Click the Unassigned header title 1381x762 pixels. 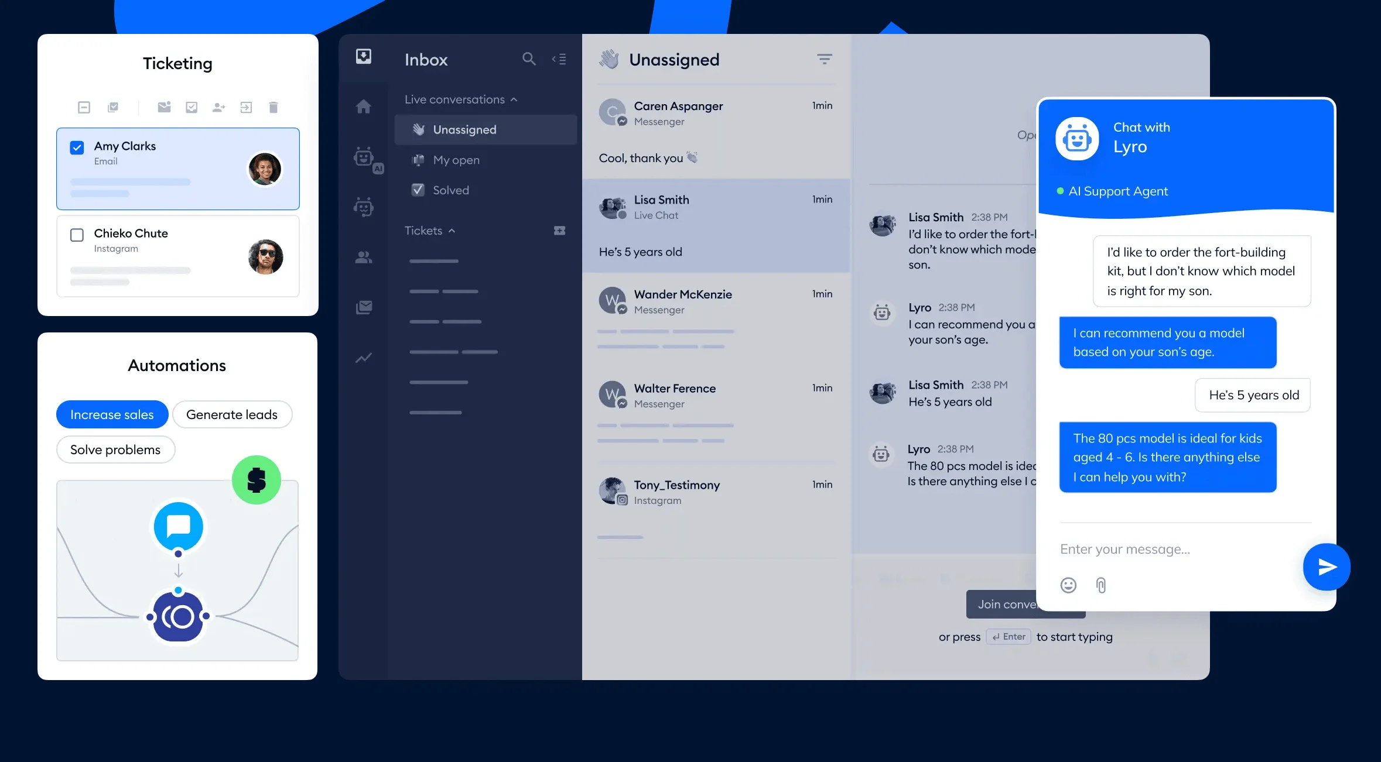click(674, 60)
